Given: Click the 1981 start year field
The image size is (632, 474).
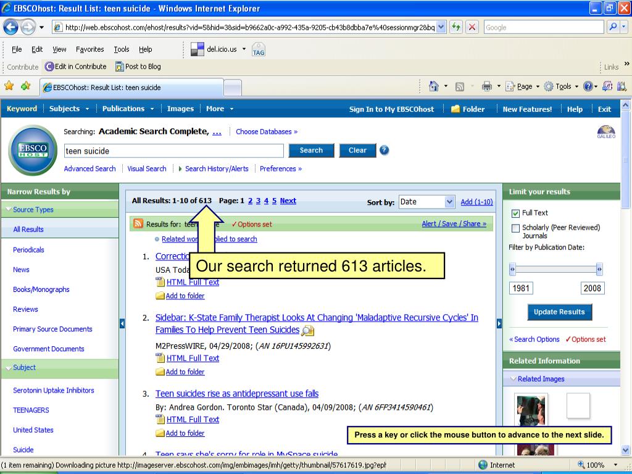Looking at the screenshot, I should pos(521,288).
